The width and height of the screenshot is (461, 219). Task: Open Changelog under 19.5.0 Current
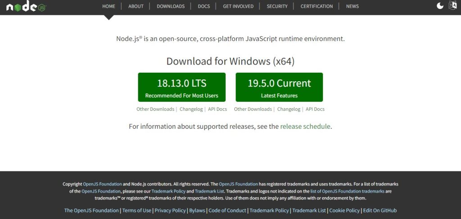tap(289, 109)
